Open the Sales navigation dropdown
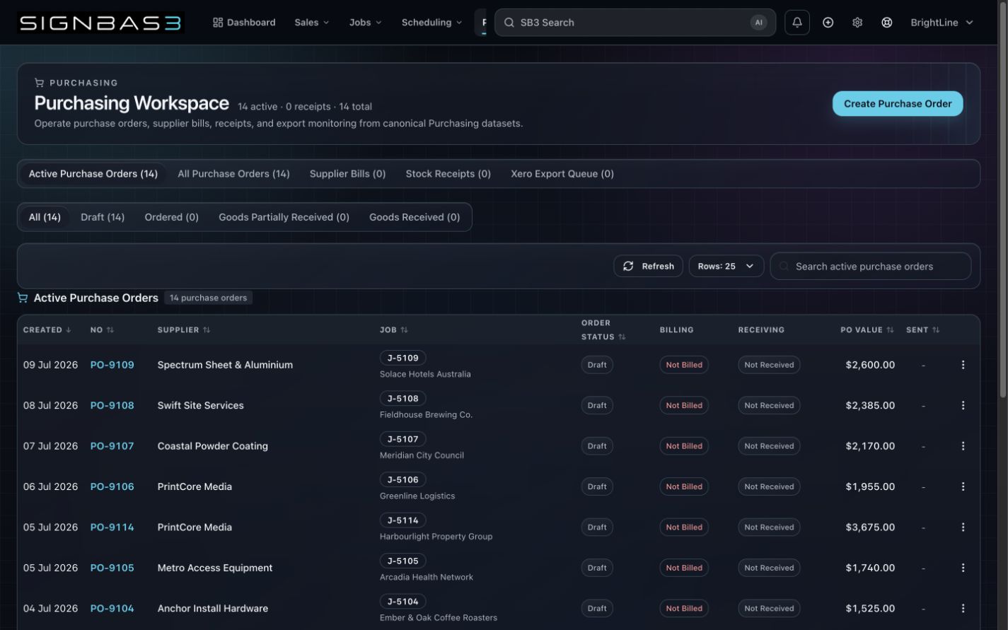 tap(312, 23)
